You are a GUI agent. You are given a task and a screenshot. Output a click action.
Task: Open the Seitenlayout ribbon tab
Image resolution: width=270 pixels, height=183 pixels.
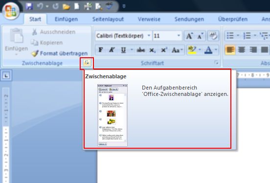click(x=108, y=19)
